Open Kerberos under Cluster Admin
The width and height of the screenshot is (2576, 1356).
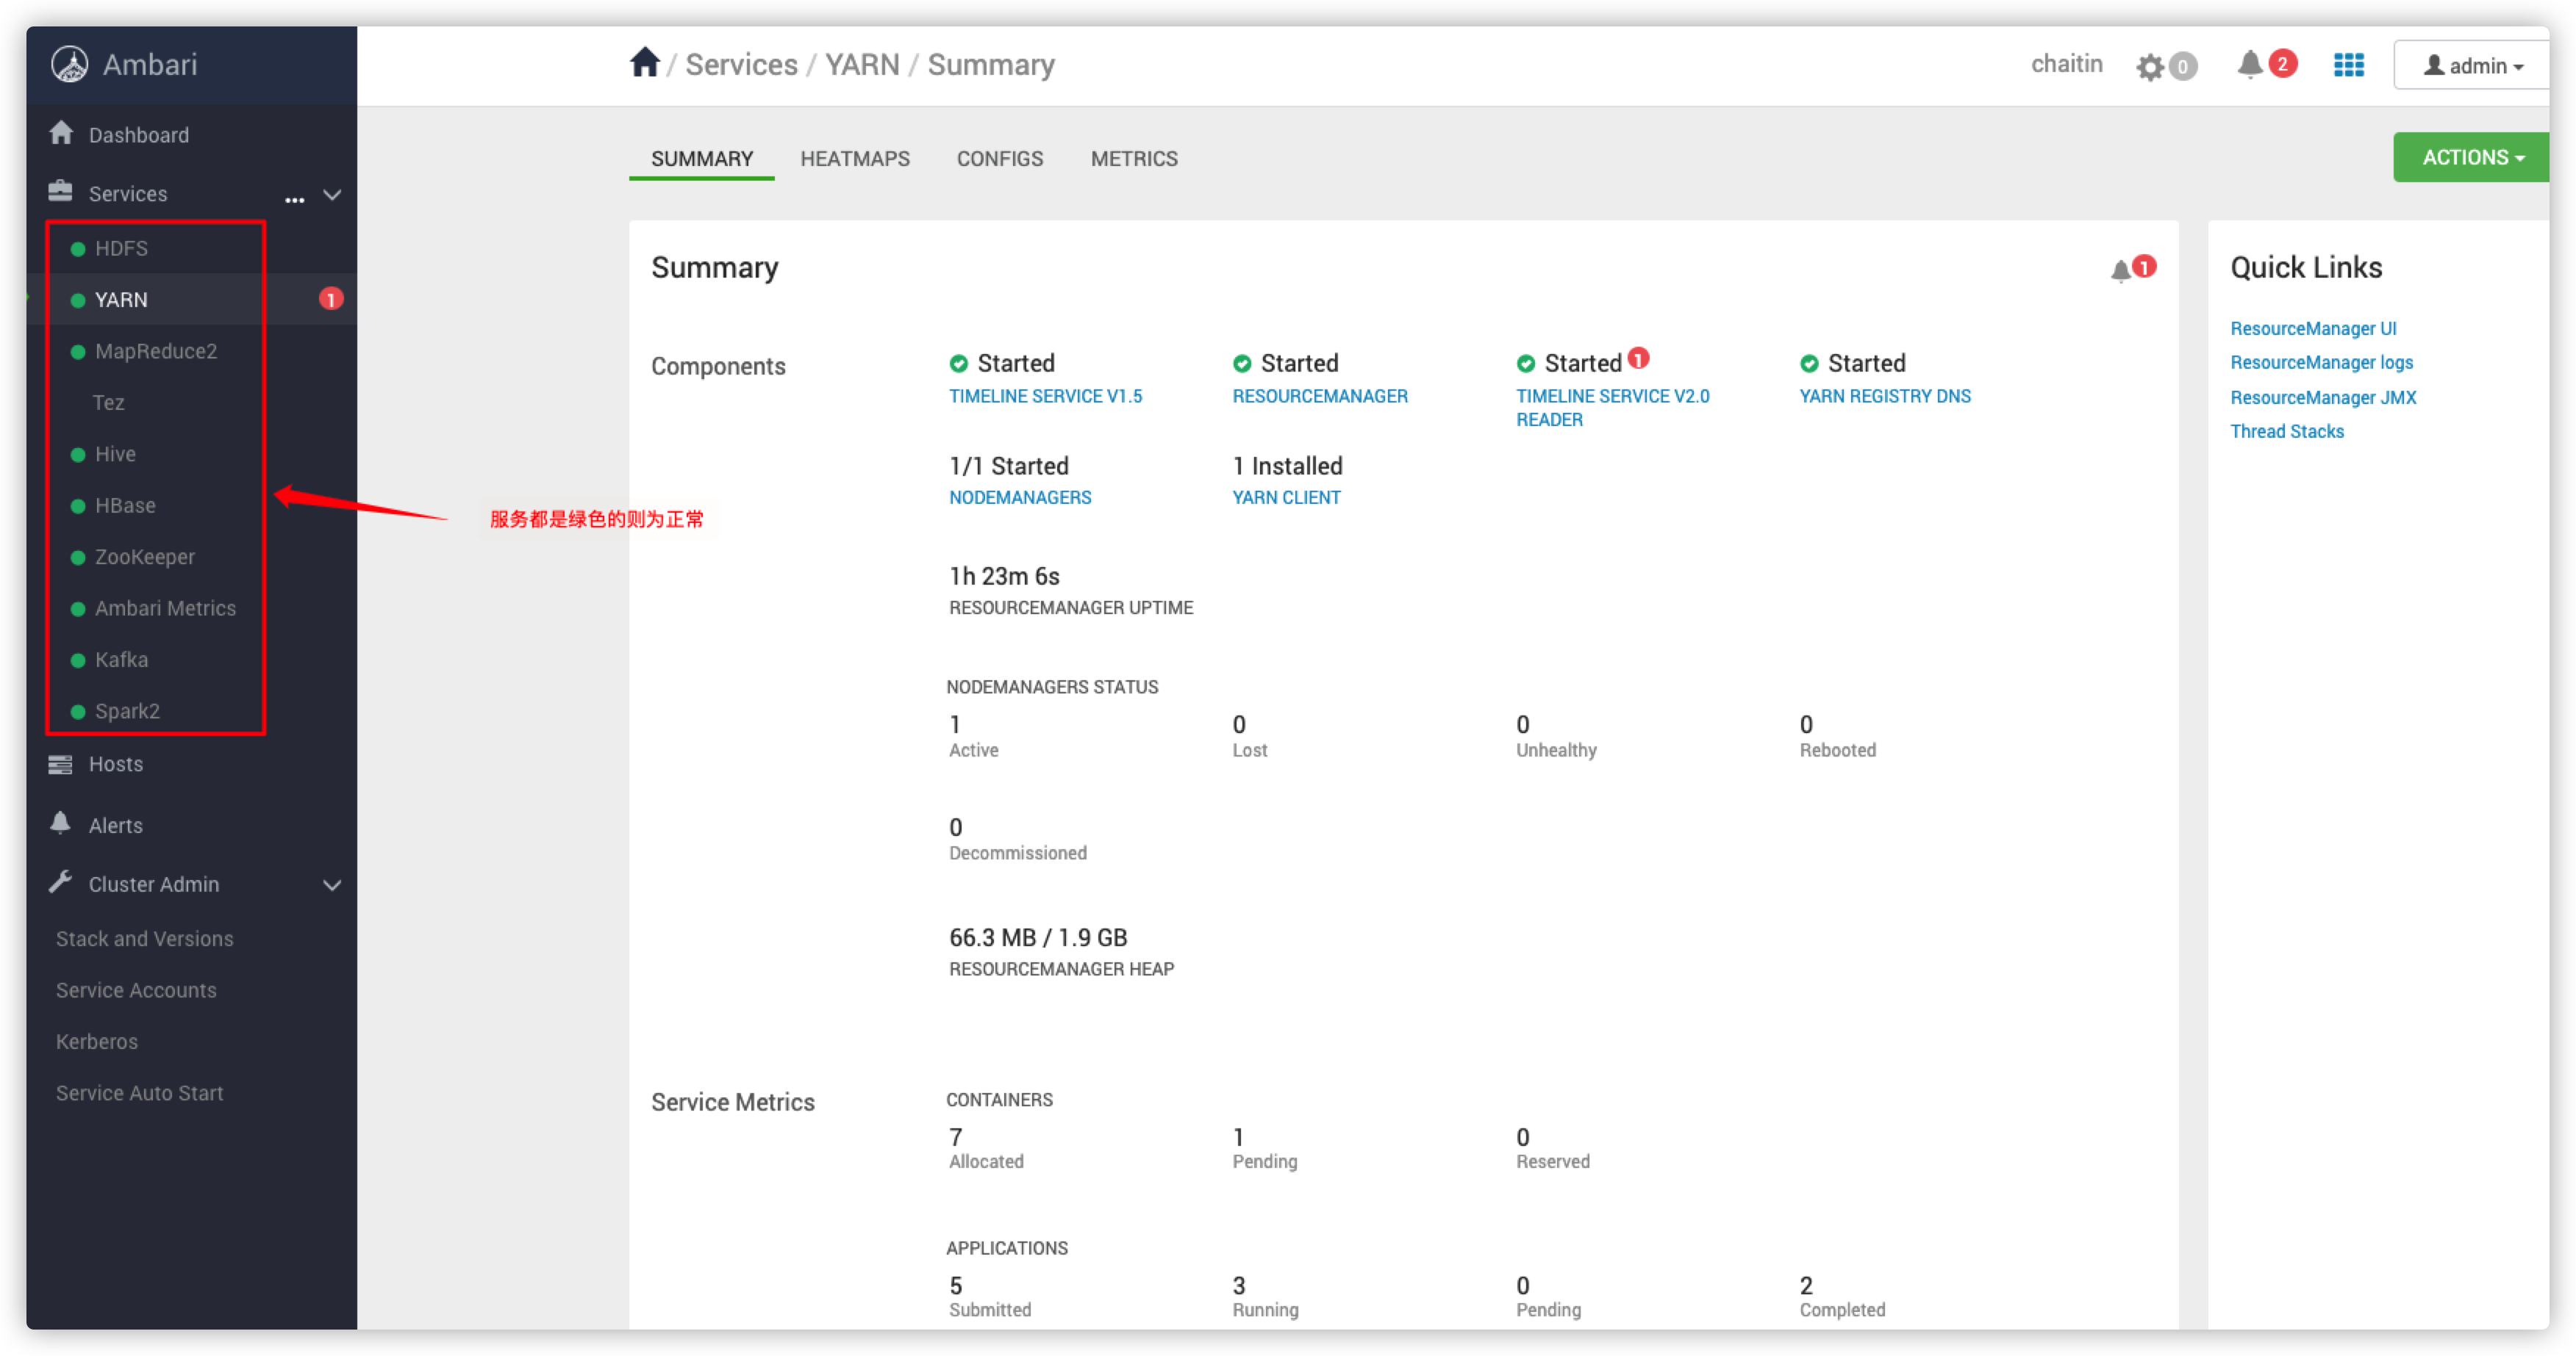(97, 1041)
